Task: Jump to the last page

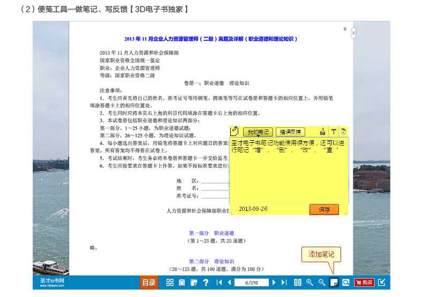Action: tap(284, 283)
